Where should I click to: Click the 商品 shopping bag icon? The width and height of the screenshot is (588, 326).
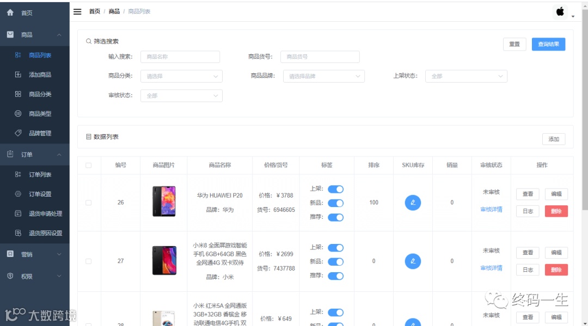tap(10, 34)
